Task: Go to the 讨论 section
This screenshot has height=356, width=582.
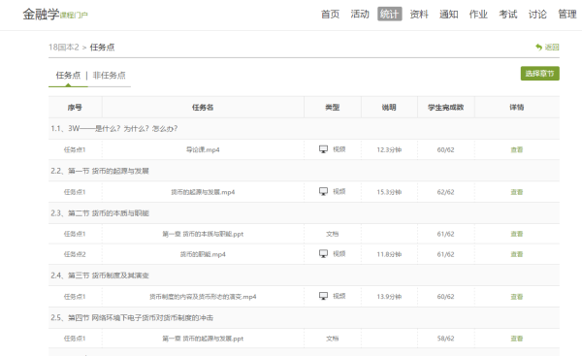Action: [x=537, y=15]
